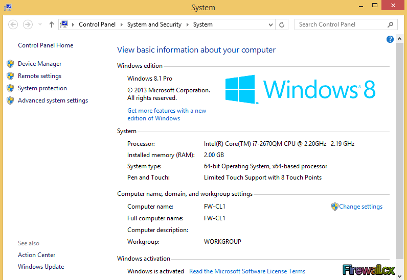Viewport: 407px width, 280px height.
Task: Click the computer icon in the address bar
Action: 64,24
